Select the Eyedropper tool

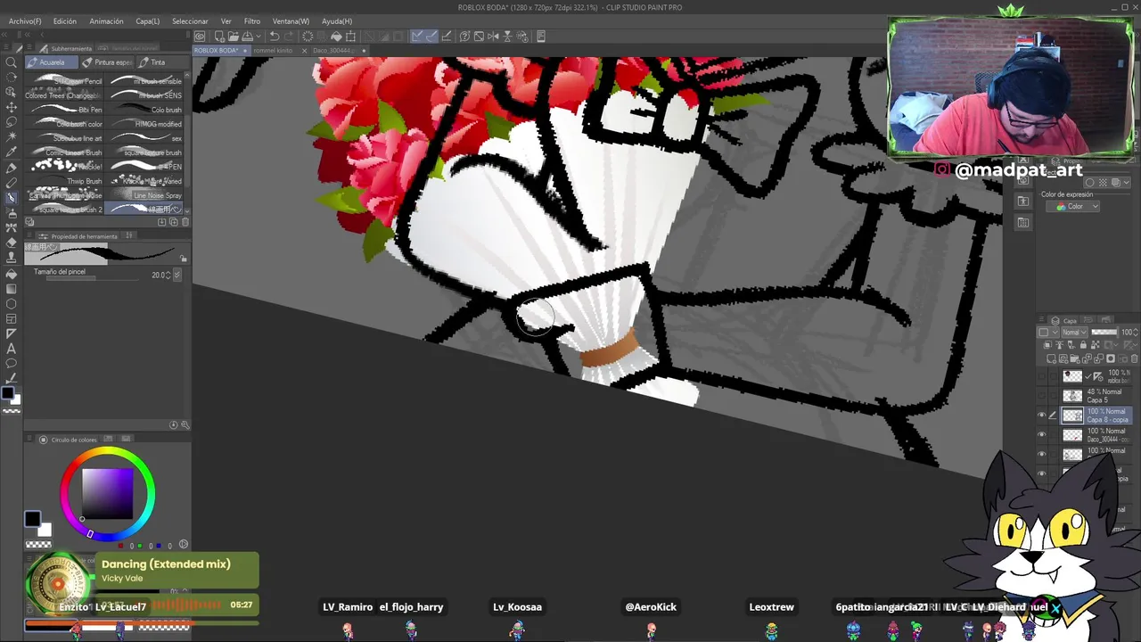coord(12,152)
